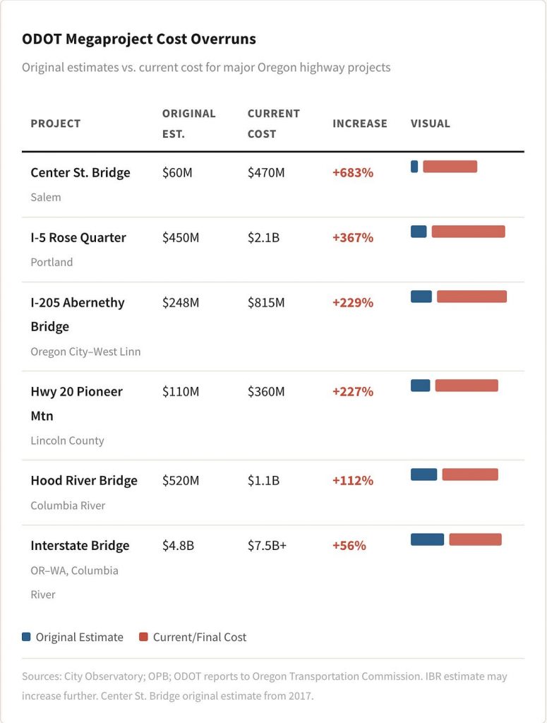
Task: Click the blue bar for Interstate Bridge
Action: tap(427, 539)
